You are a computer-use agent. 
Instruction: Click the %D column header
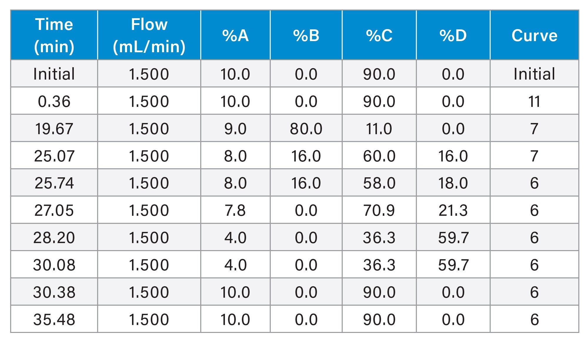tap(453, 36)
